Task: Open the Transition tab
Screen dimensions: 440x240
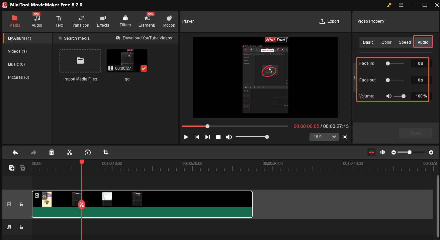Action: coord(80,21)
